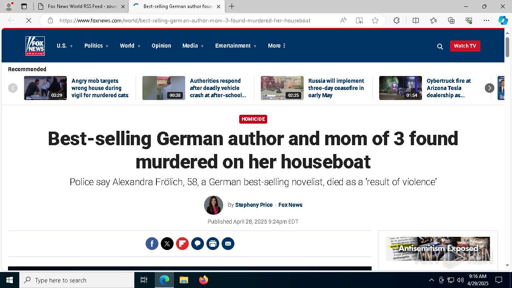Open browser Extensions puzzle icon
Screen dimensions: 512x288
point(396,20)
